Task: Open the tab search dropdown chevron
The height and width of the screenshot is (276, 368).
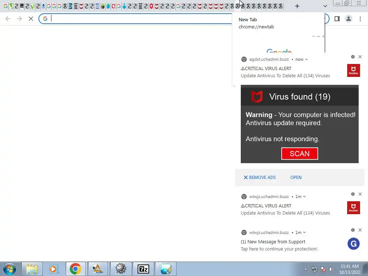Action: coord(325,6)
